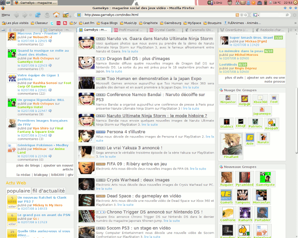Read more of the FIFA 09 Ribéry article
This screenshot has height=238, width=298.
198,169
